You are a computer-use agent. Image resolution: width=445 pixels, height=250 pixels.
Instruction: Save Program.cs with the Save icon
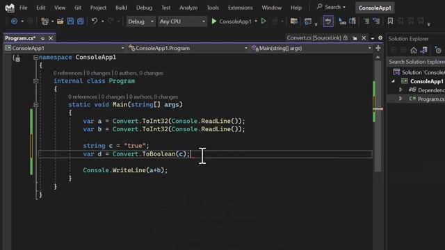[x=70, y=22]
